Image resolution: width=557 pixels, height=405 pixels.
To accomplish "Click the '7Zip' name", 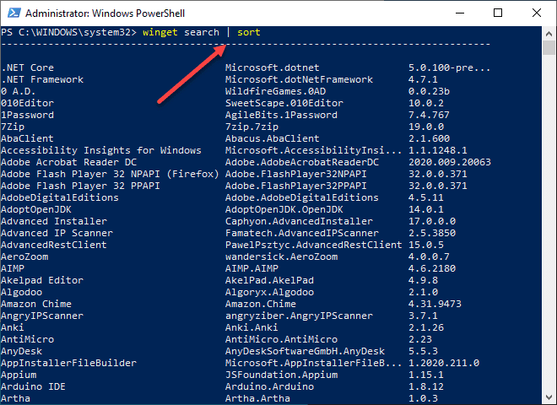I will (x=13, y=127).
